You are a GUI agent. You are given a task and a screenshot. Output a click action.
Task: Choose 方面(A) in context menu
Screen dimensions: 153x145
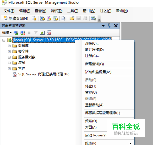coord(105,127)
